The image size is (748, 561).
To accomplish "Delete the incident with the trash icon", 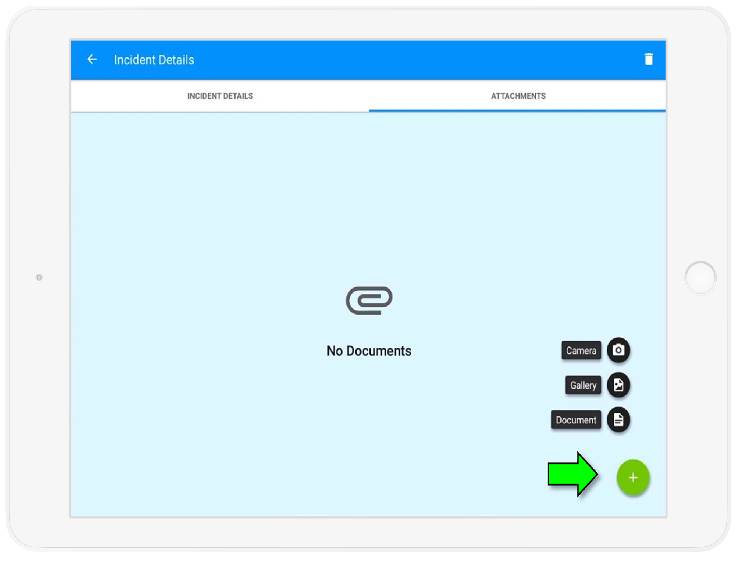I will [x=648, y=59].
